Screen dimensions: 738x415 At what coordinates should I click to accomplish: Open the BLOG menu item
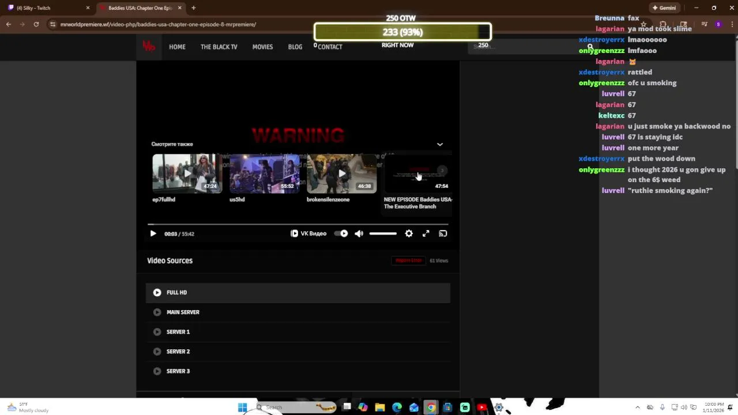click(x=295, y=47)
